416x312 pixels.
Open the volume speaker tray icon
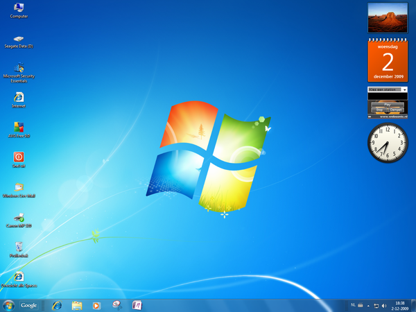coord(384,306)
